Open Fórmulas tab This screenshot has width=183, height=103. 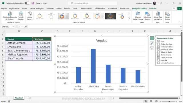[50, 9]
